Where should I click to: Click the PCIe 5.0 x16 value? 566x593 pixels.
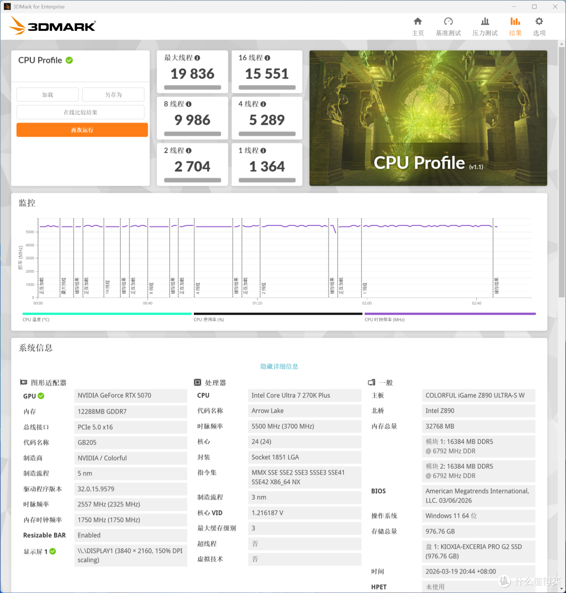pyautogui.click(x=130, y=427)
